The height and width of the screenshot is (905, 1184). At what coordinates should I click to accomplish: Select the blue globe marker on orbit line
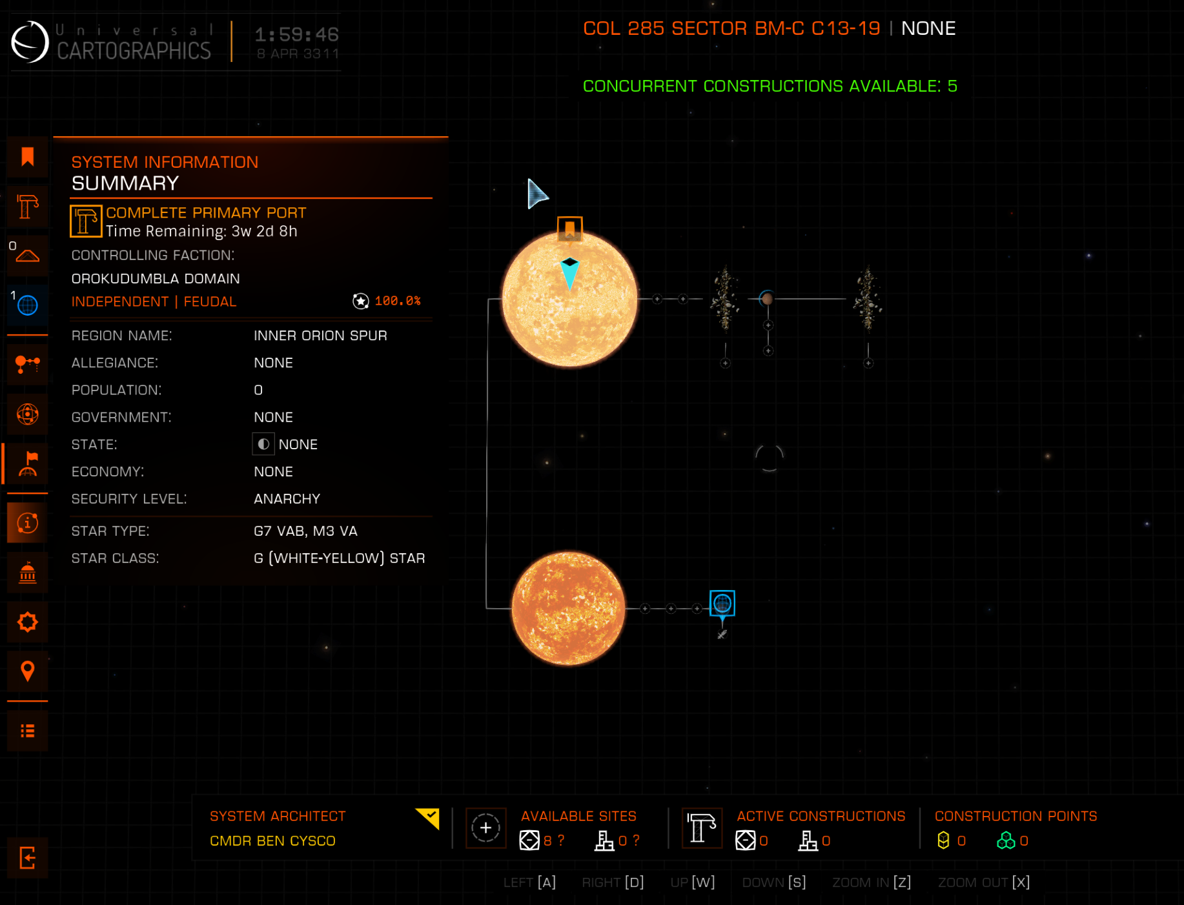(x=722, y=604)
